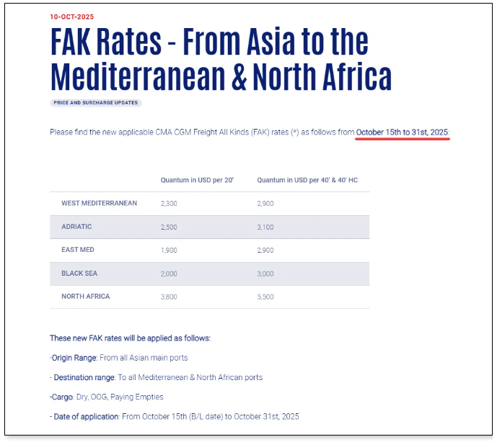497x442 pixels.
Task: Click the "Quantum in USD per 40' & 40' HC" header
Action: tap(307, 180)
